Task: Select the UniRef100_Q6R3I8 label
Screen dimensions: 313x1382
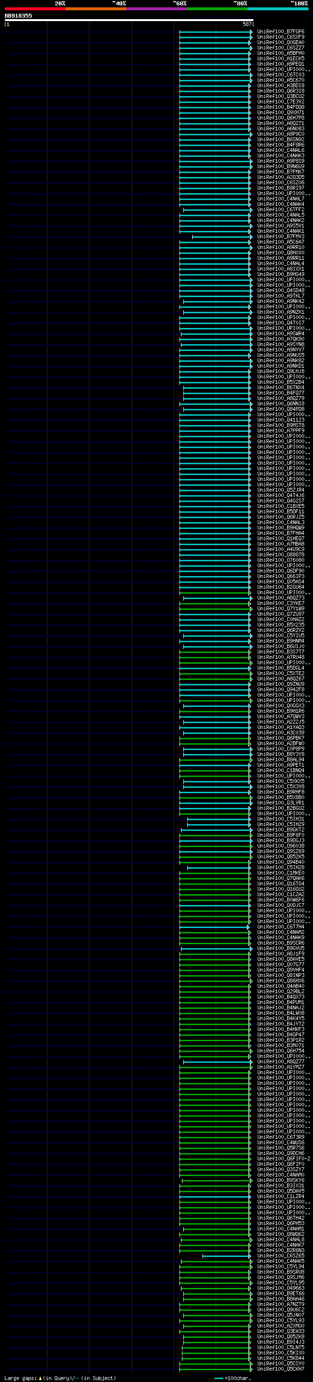Action: [x=280, y=91]
